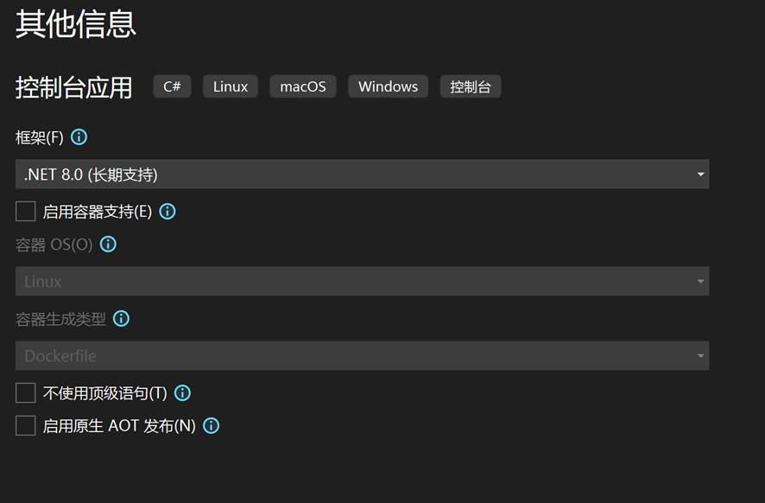Image resolution: width=765 pixels, height=503 pixels.
Task: Check the 不使用顶级语句(T) checkbox
Action: click(x=26, y=392)
